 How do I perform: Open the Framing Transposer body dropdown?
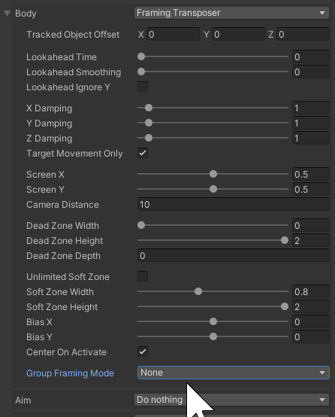(231, 13)
